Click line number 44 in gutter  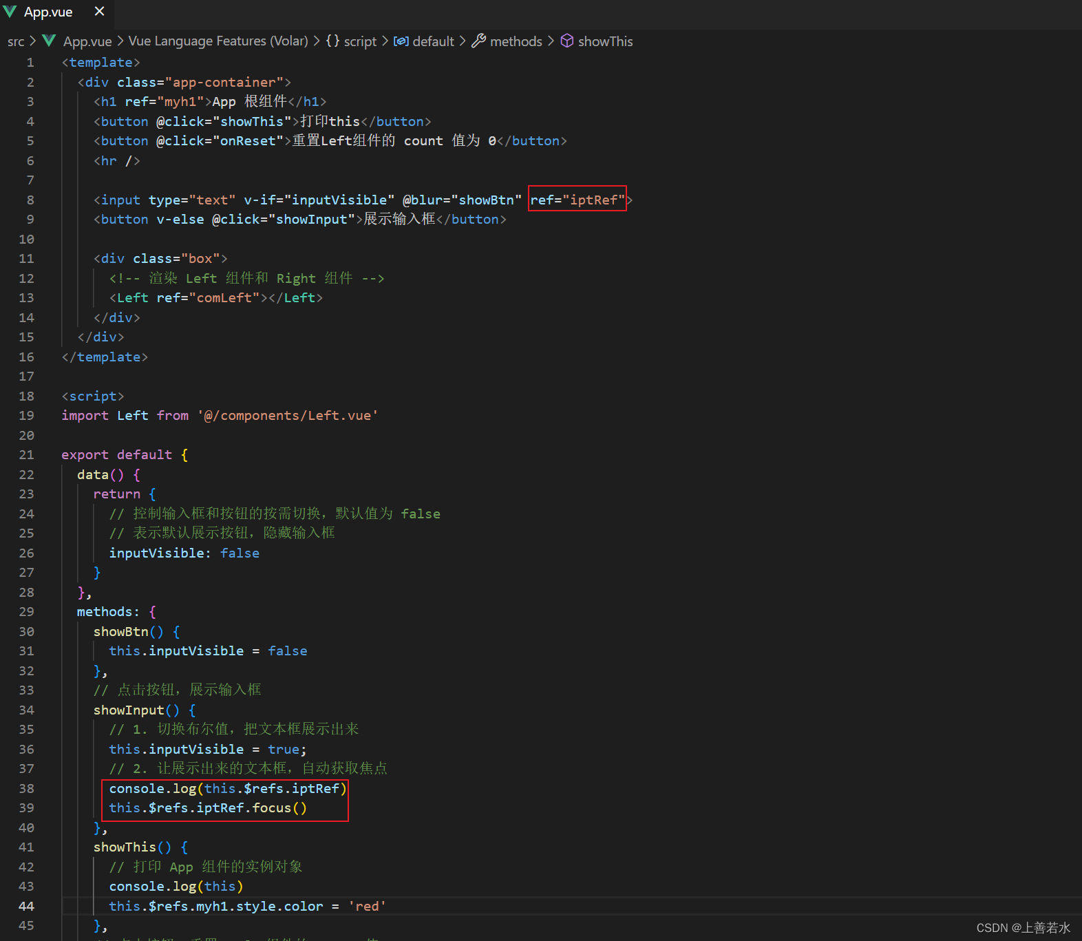tap(26, 907)
